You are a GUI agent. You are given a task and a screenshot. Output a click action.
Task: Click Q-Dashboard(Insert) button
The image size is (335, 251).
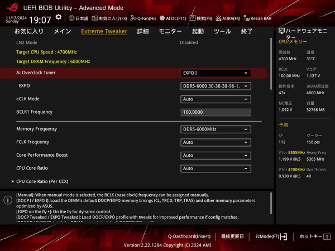pyautogui.click(x=189, y=236)
